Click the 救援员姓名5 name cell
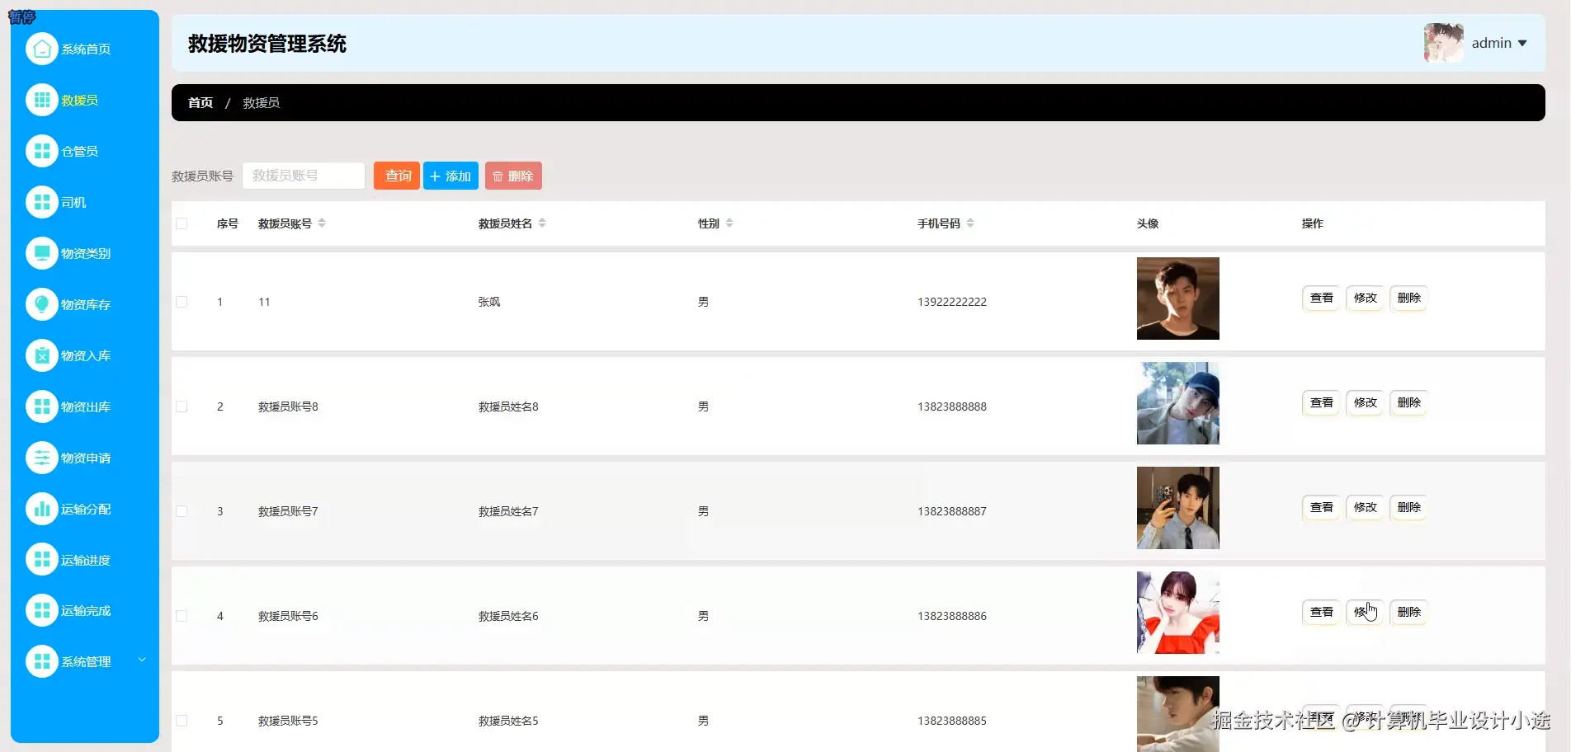This screenshot has width=1571, height=752. 508,721
